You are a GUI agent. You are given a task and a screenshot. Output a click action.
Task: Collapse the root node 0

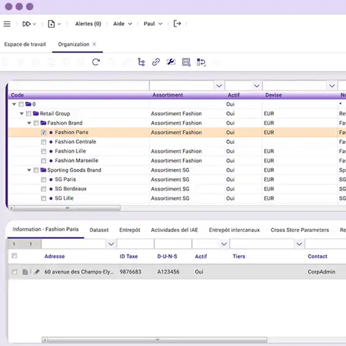[14, 104]
